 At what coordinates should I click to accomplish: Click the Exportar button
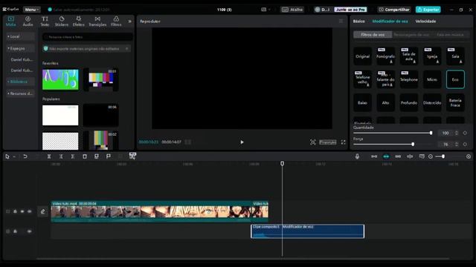pos(428,10)
